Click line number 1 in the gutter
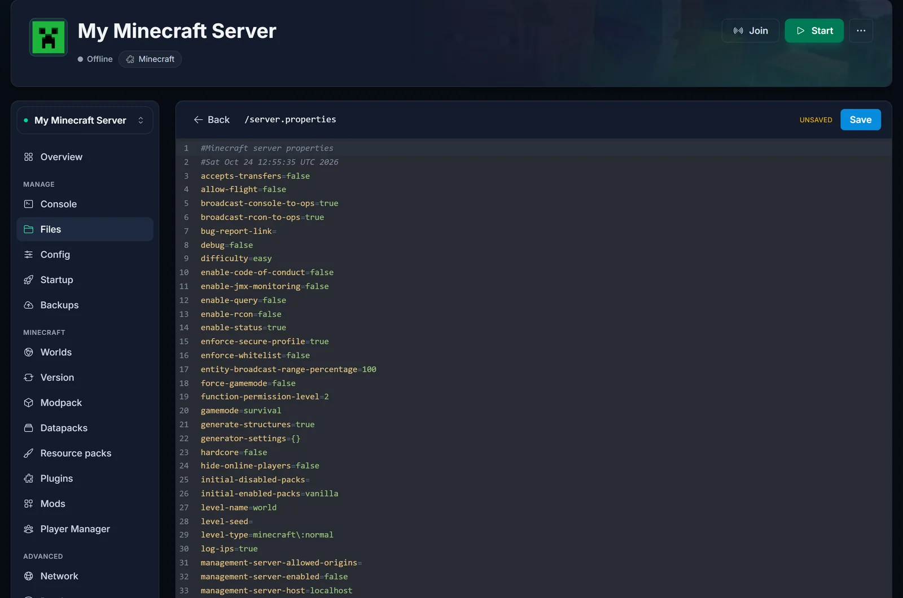 (x=186, y=149)
